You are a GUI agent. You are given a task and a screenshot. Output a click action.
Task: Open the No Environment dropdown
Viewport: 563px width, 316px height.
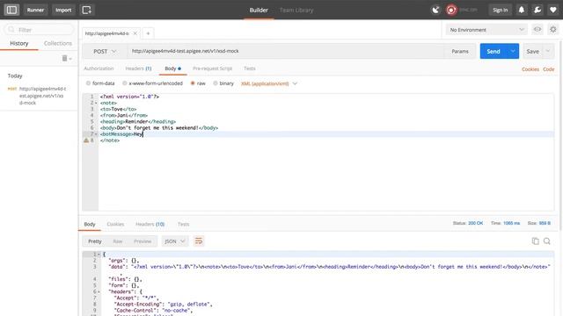(486, 30)
